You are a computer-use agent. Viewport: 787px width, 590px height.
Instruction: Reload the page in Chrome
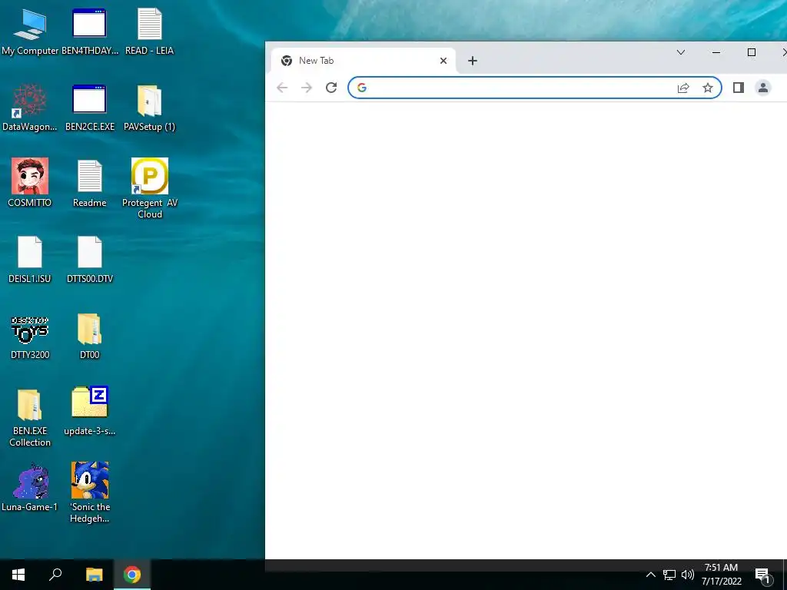(x=331, y=88)
